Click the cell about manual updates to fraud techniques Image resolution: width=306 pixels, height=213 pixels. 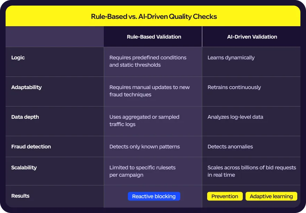(150, 91)
